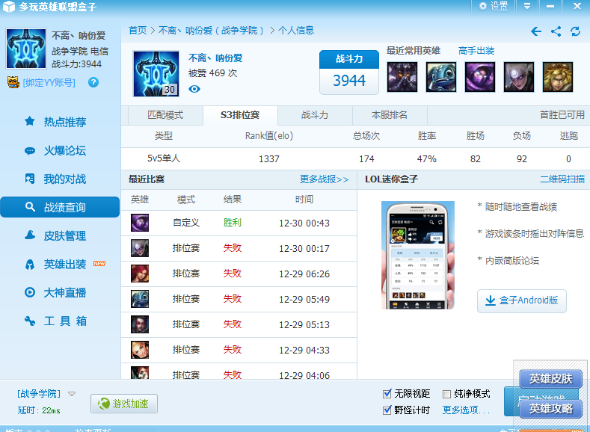
Task: Refresh the profile page icon
Action: pyautogui.click(x=575, y=31)
